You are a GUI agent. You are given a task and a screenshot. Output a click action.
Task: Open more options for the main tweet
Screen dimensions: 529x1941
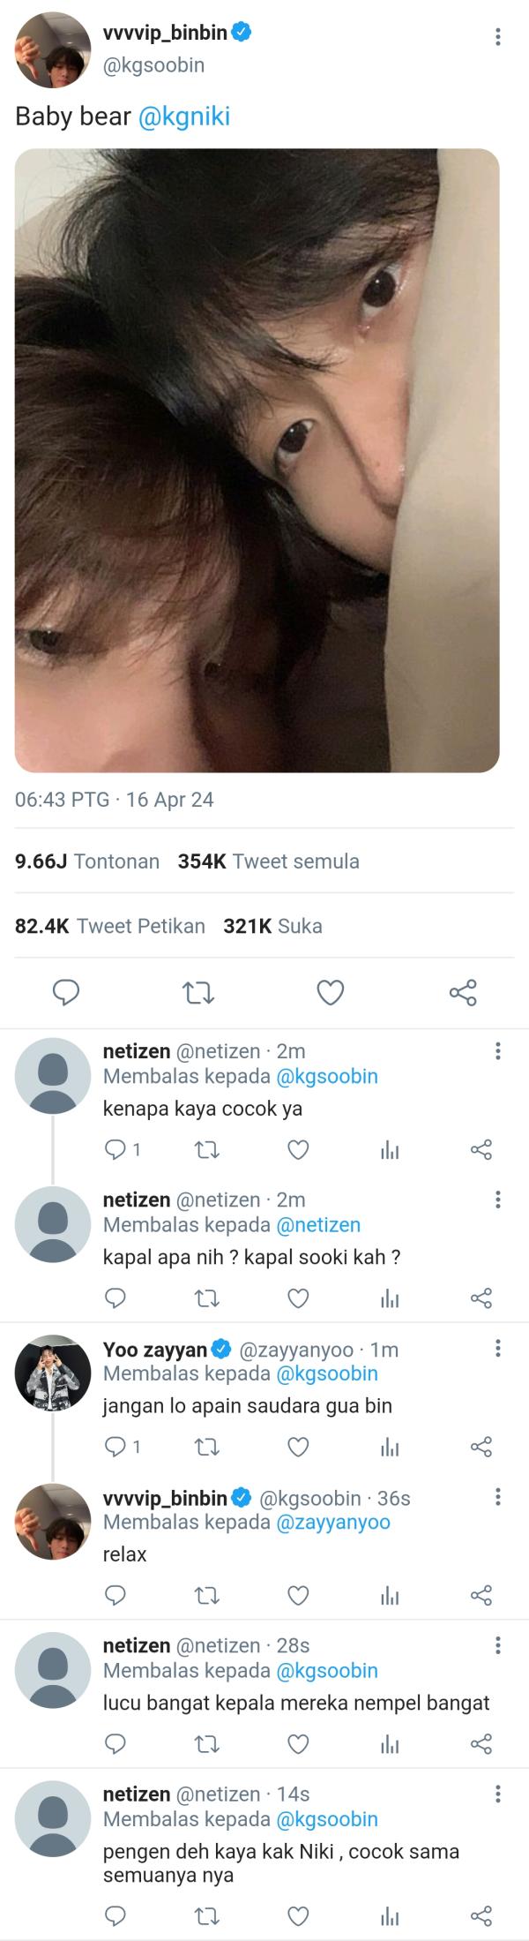click(x=498, y=37)
